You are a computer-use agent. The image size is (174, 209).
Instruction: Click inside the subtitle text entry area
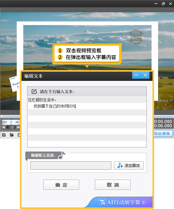tap(87, 122)
